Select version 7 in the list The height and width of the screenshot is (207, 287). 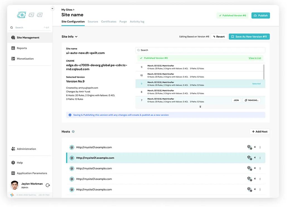click(x=200, y=100)
